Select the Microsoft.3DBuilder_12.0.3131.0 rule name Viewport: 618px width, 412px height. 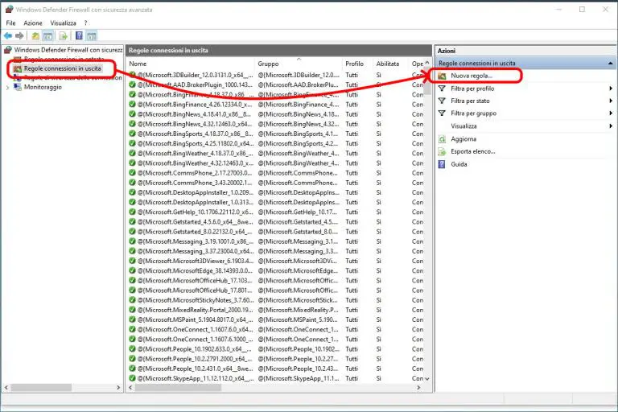[x=195, y=75]
